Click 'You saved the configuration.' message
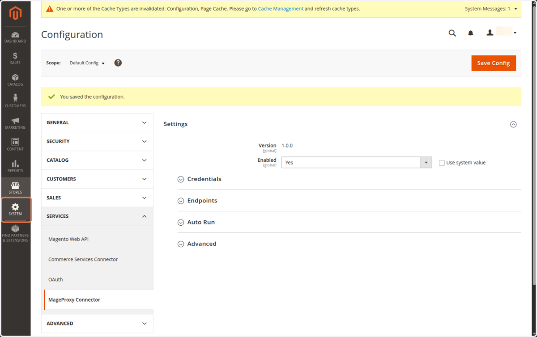Screen dimensions: 537x337 pyautogui.click(x=92, y=97)
